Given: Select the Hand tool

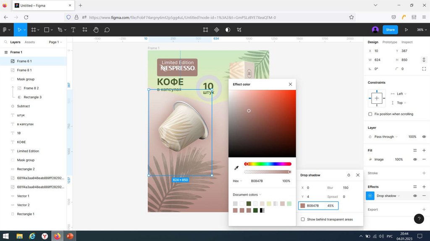Looking at the screenshot, I should (x=96, y=30).
